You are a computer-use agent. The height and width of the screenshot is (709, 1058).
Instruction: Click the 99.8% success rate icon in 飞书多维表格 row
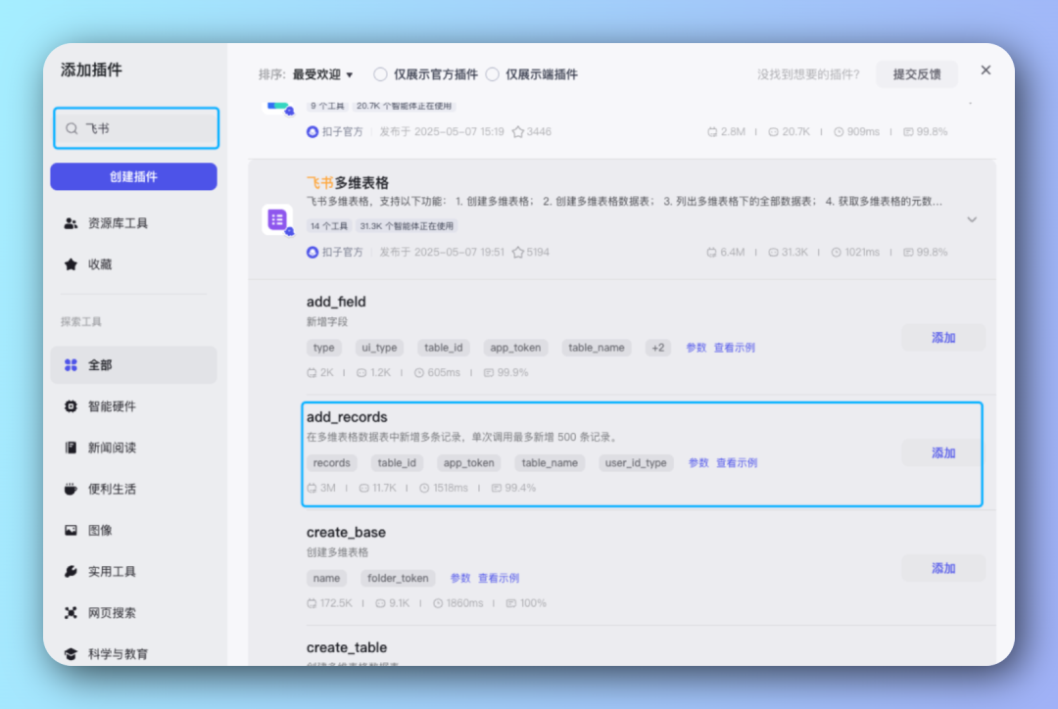click(908, 253)
